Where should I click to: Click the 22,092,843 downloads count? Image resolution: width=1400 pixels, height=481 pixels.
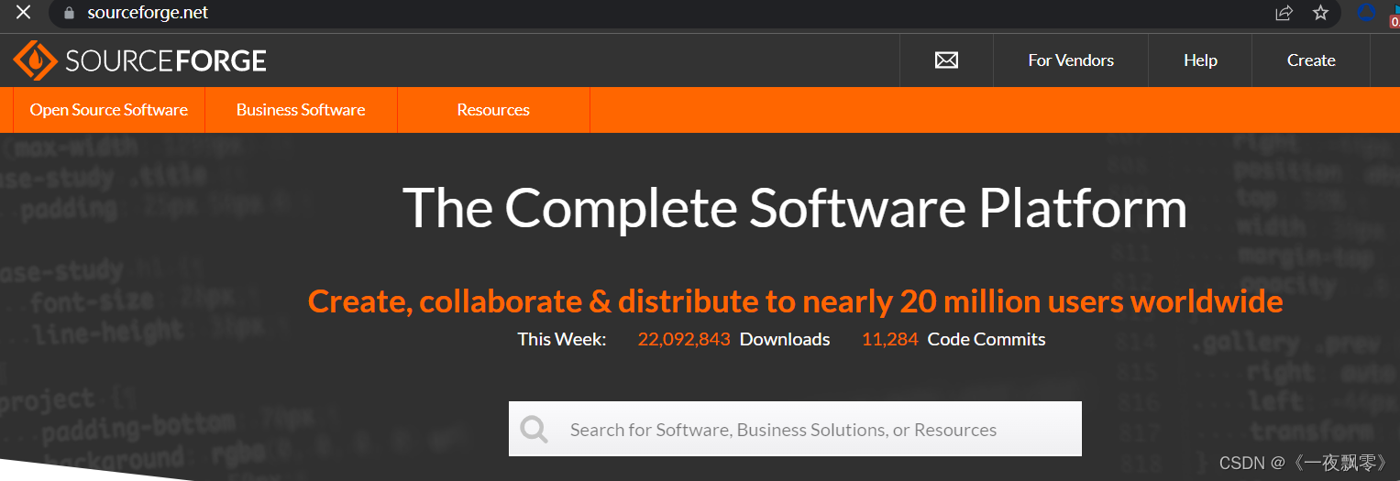[x=684, y=339]
